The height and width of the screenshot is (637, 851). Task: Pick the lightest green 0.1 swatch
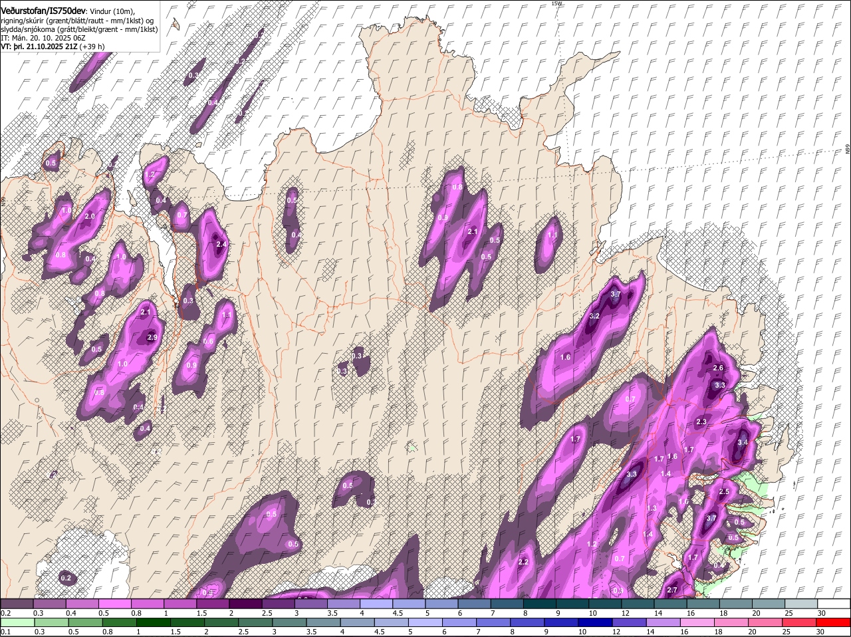[x=17, y=622]
